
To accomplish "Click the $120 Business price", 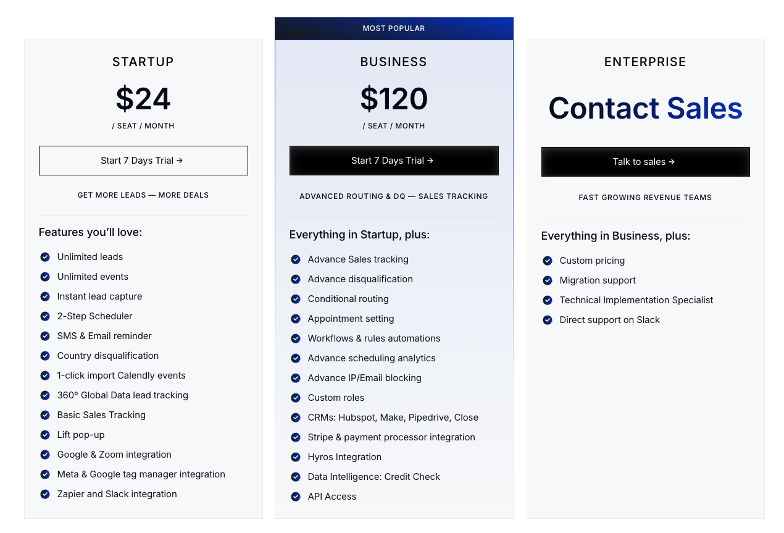I will tap(394, 99).
